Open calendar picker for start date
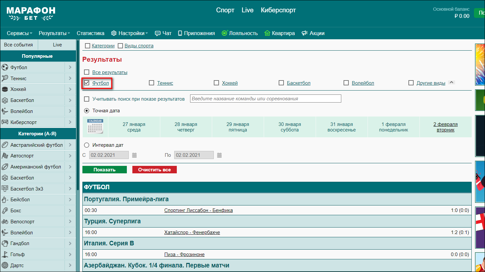 134,155
